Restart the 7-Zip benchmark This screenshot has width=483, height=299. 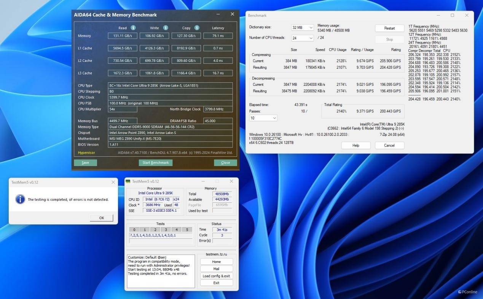coord(389,28)
